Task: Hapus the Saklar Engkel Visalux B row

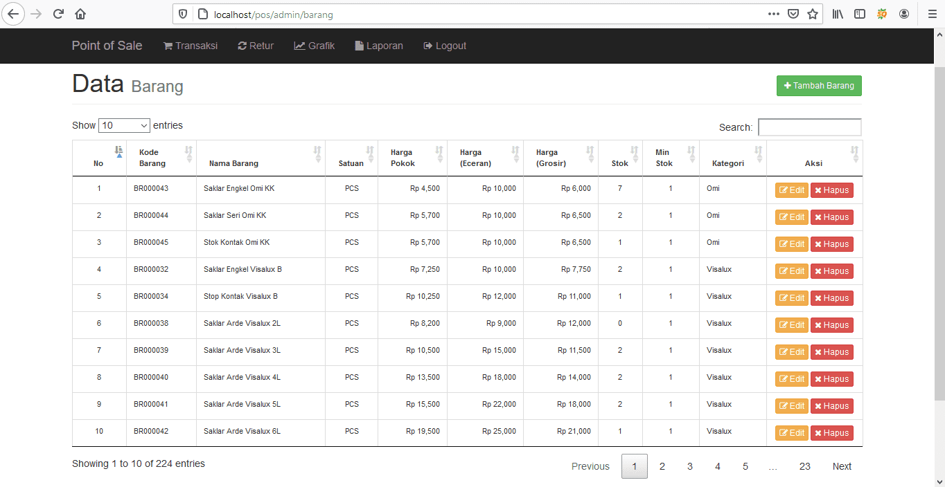Action: (832, 271)
